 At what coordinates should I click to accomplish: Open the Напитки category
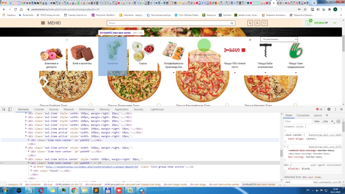tap(112, 56)
